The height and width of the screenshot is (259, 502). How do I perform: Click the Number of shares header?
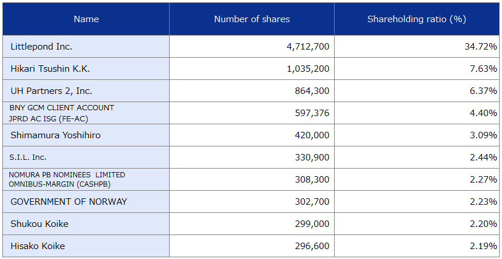click(x=252, y=19)
